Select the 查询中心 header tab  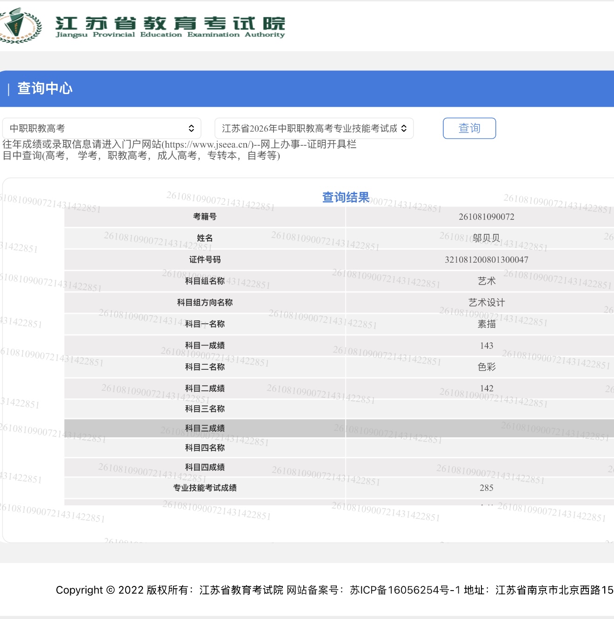(x=45, y=88)
